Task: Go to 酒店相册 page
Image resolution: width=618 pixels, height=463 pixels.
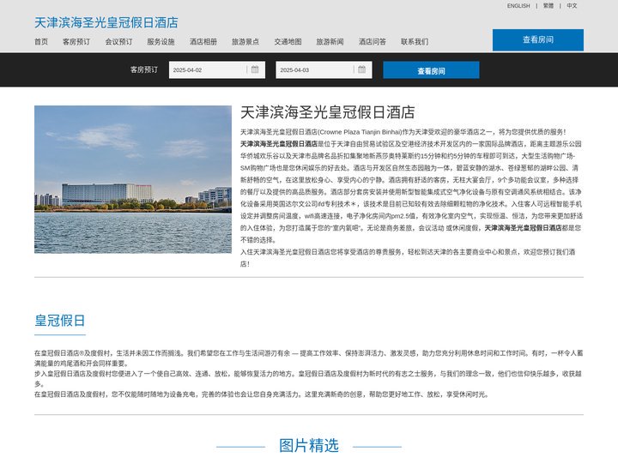Action: click(x=203, y=42)
